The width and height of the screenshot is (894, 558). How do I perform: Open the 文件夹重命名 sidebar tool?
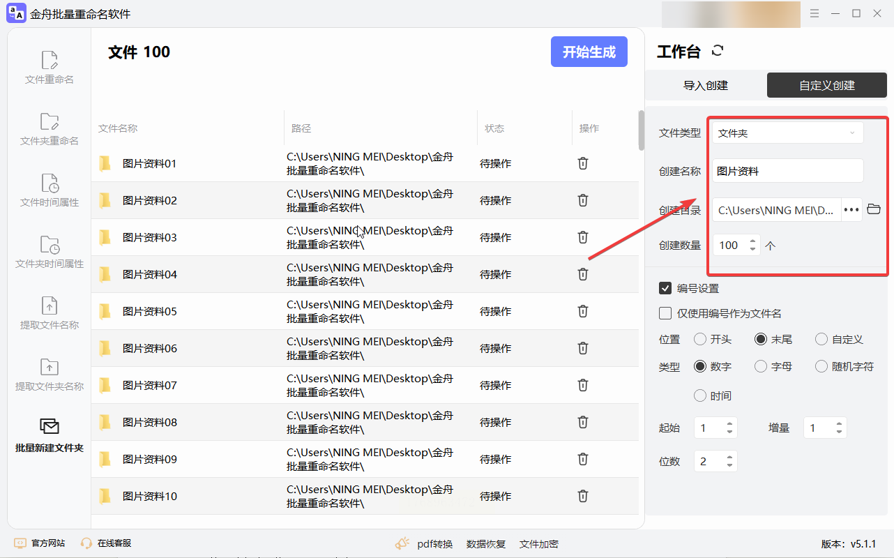coord(49,129)
